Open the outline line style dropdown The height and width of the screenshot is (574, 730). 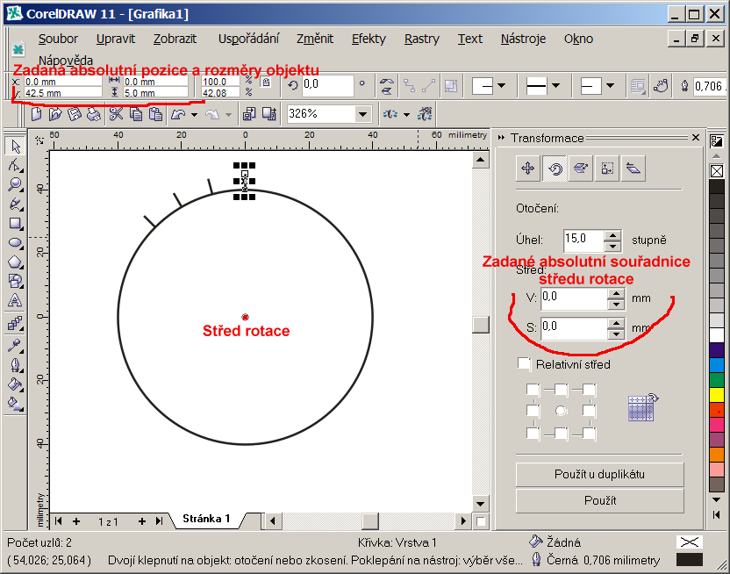pos(555,86)
